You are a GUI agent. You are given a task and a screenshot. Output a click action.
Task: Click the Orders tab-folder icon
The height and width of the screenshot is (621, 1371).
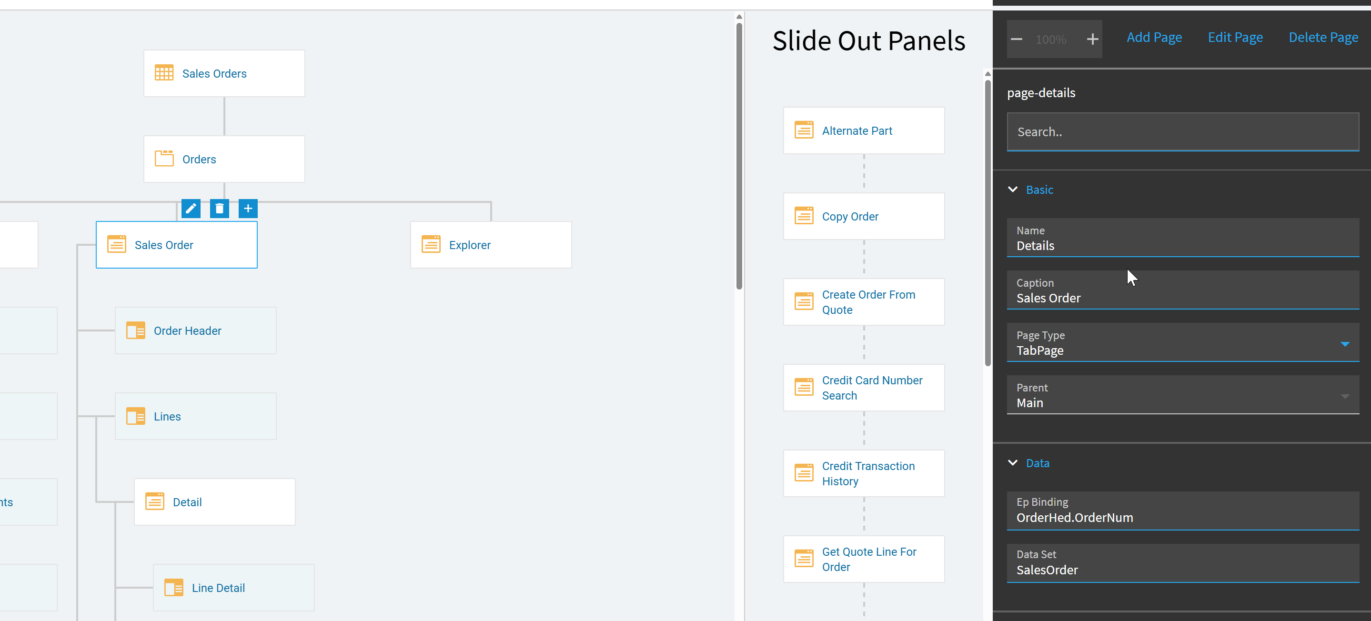[x=164, y=159]
